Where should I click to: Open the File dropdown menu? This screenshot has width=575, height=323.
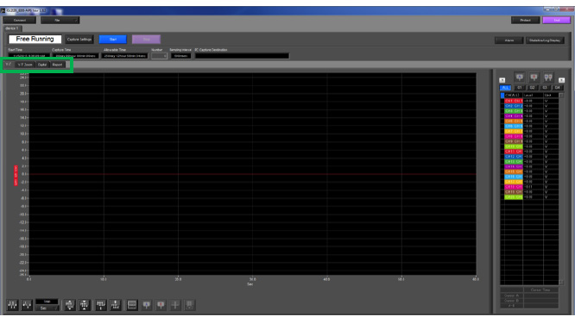pyautogui.click(x=60, y=20)
